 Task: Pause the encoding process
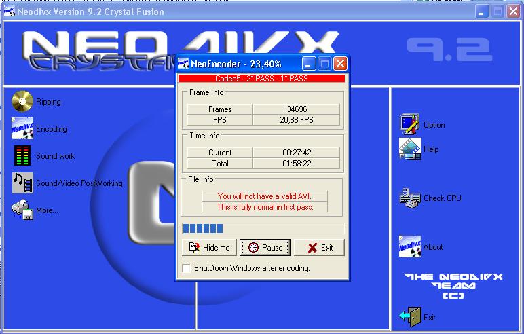pyautogui.click(x=265, y=247)
